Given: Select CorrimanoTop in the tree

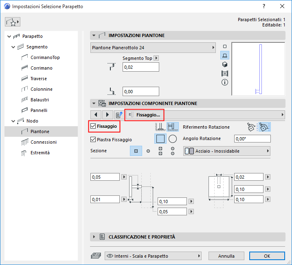Looking at the screenshot, I should 45,57.
